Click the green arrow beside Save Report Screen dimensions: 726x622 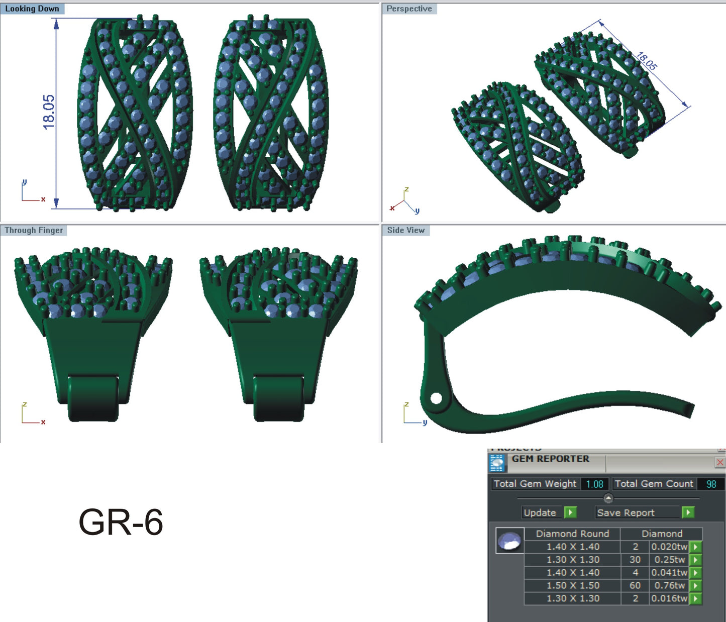[x=689, y=513]
